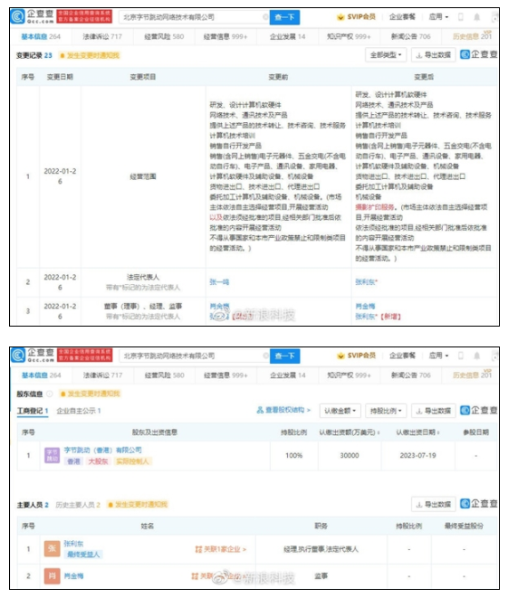Screen dimensions: 508x598
Task: Select 知识产权 999+ tab in shareholder-info screenshot
Action: (x=349, y=375)
